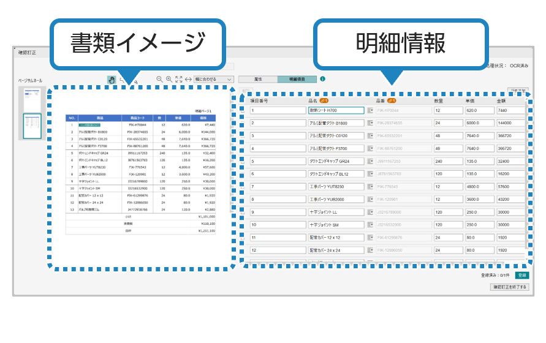
Task: Click the 単価 field showing 4800.0
Action: tap(478, 186)
